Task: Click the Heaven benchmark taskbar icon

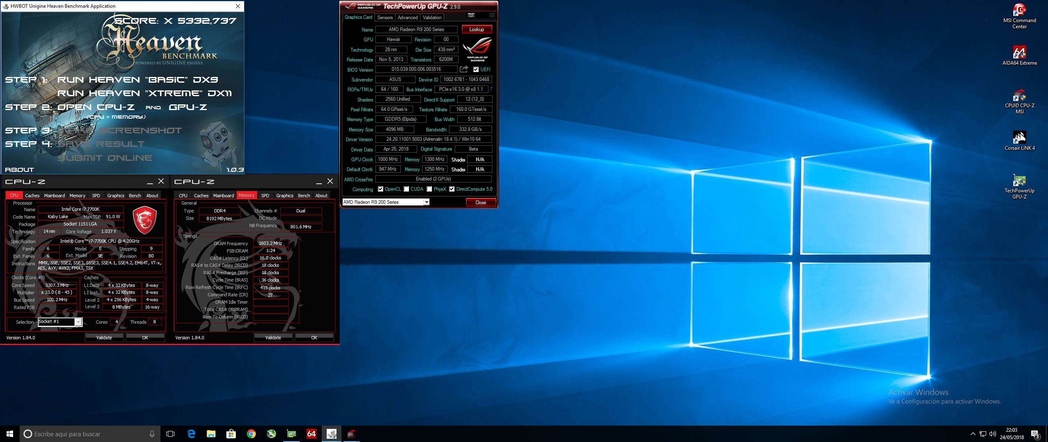Action: coord(331,434)
